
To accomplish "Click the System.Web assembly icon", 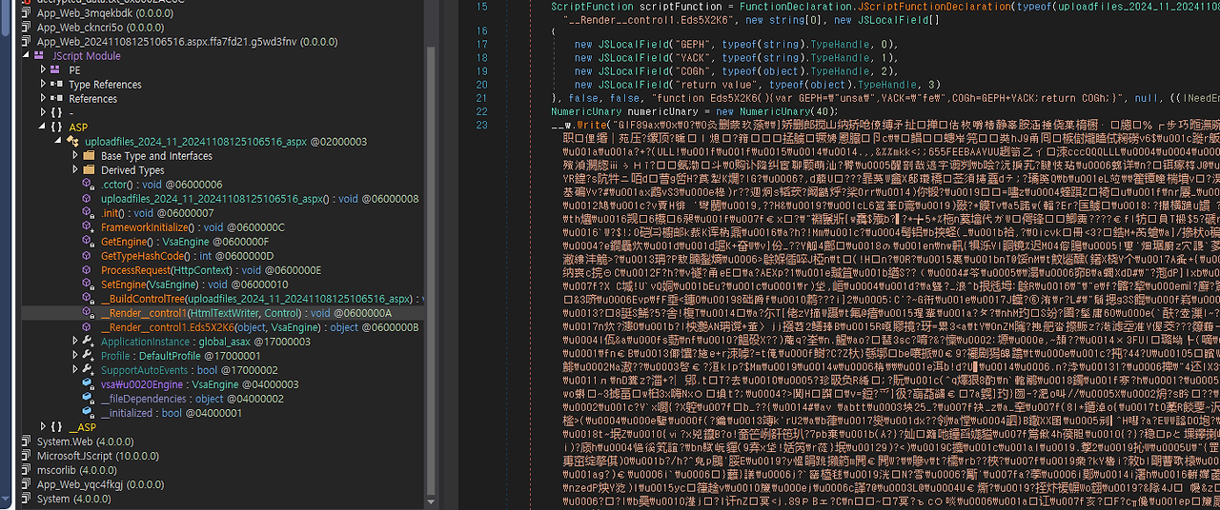I will click(27, 441).
